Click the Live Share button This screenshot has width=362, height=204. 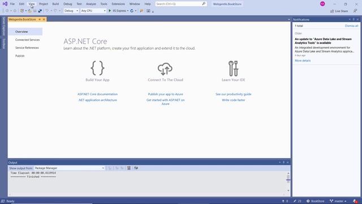pos(339,11)
